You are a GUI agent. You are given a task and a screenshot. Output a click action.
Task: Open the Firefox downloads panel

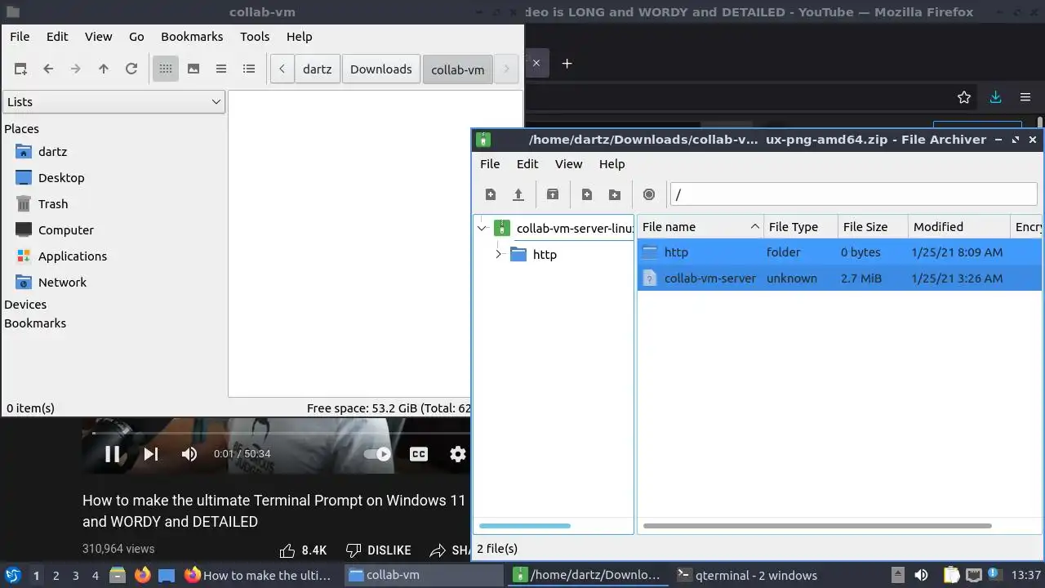click(995, 97)
